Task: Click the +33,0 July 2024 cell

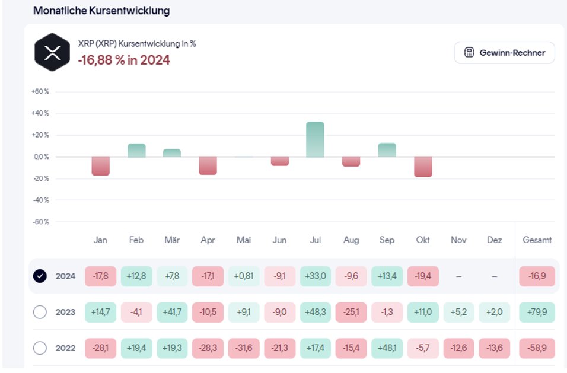Action: click(x=315, y=276)
